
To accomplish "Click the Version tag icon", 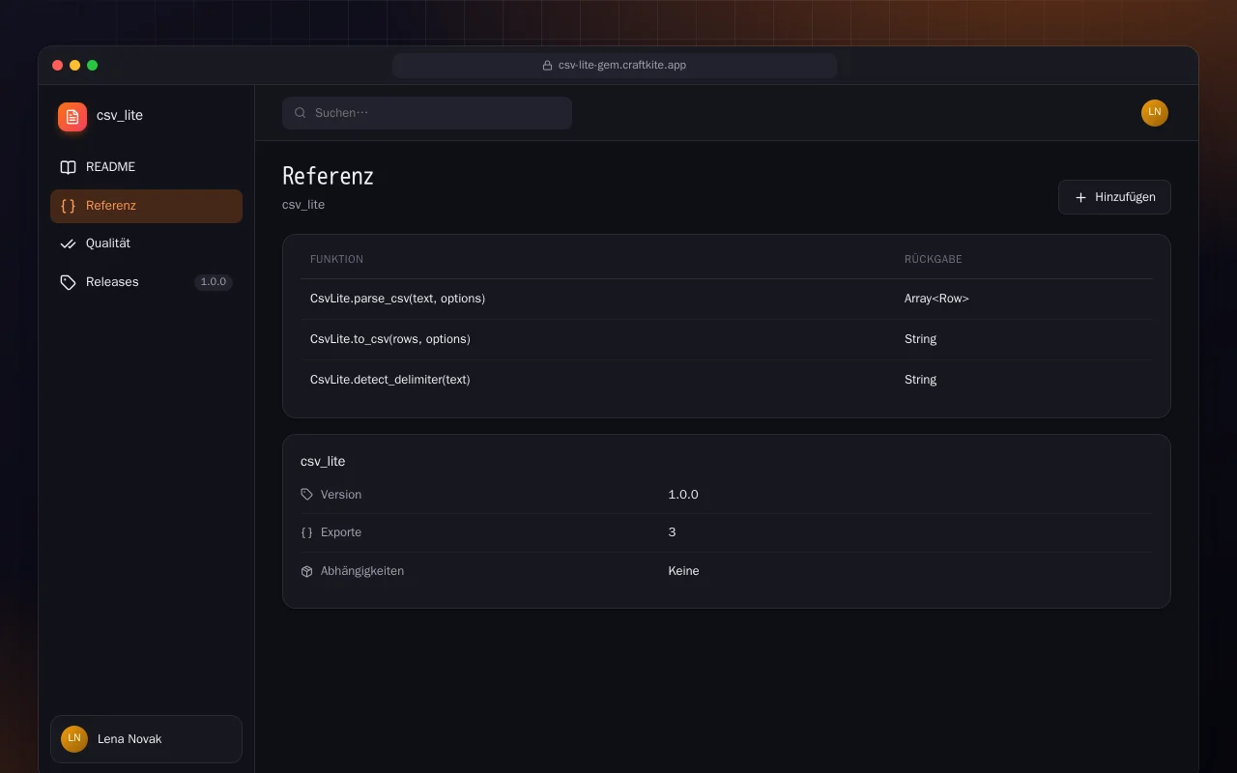I will (x=307, y=495).
